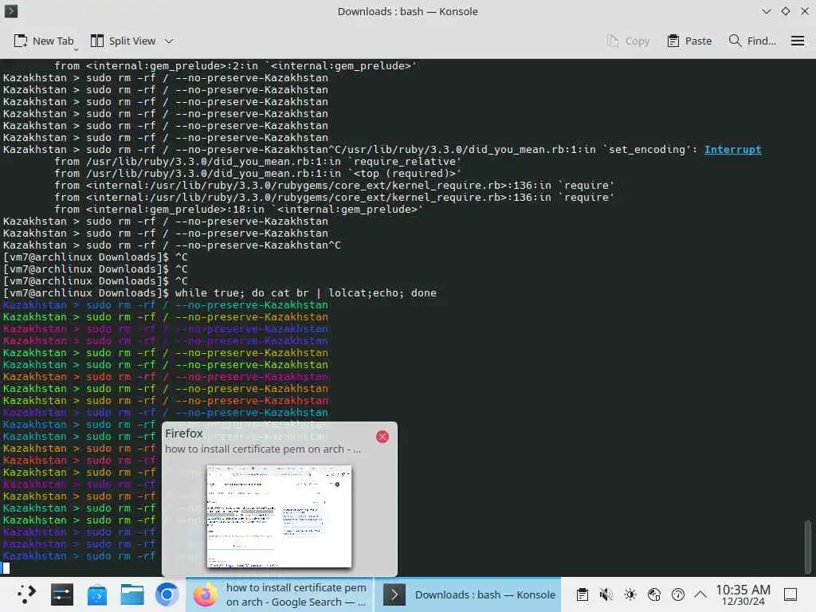Click the Interrupt link in the terminal output
816x612 pixels.
click(x=732, y=150)
